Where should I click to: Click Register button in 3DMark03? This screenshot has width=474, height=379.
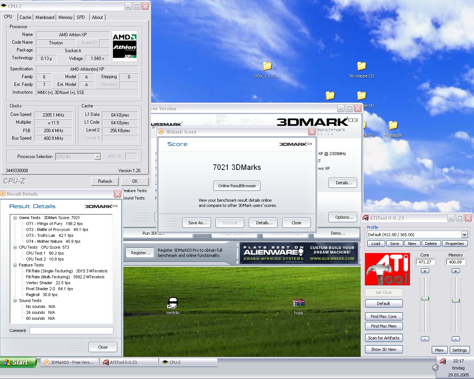pyautogui.click(x=141, y=253)
